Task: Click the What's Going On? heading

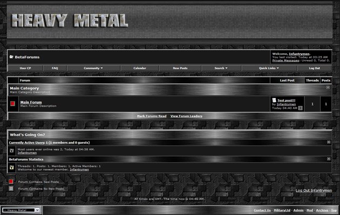Action: 28,135
